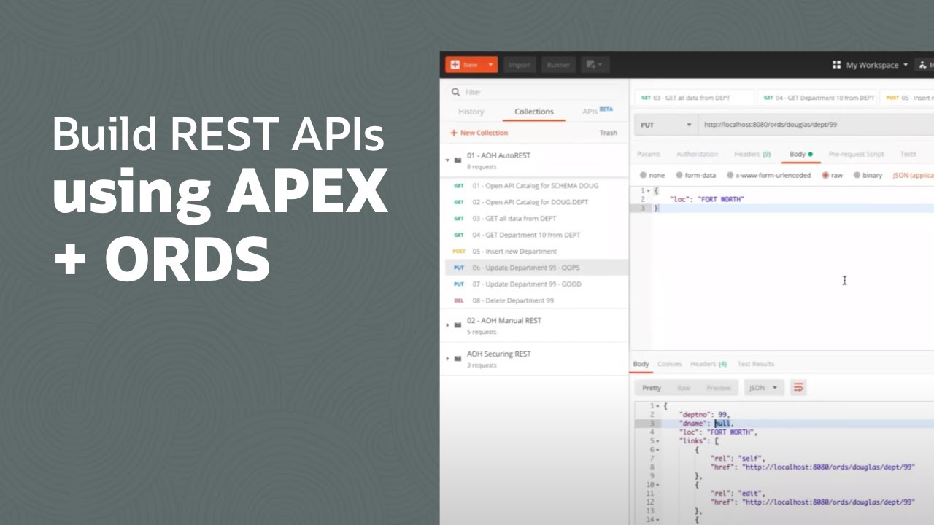
Task: Click the New Collection link
Action: (x=479, y=133)
